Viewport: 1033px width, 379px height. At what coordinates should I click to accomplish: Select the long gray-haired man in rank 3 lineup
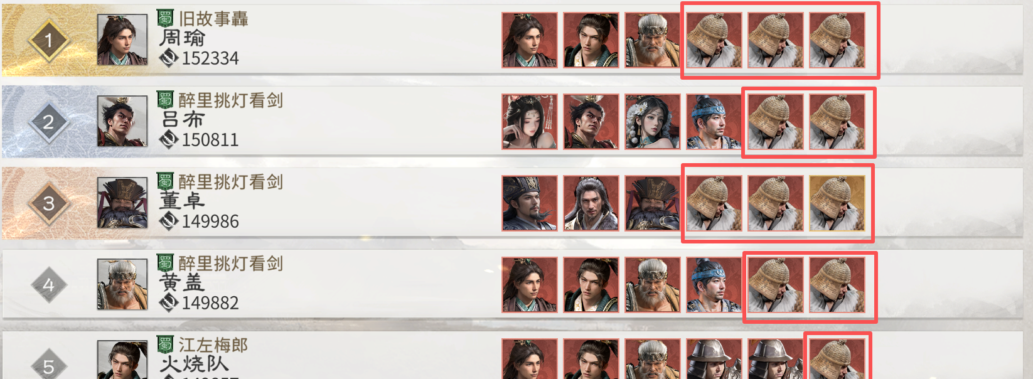591,203
